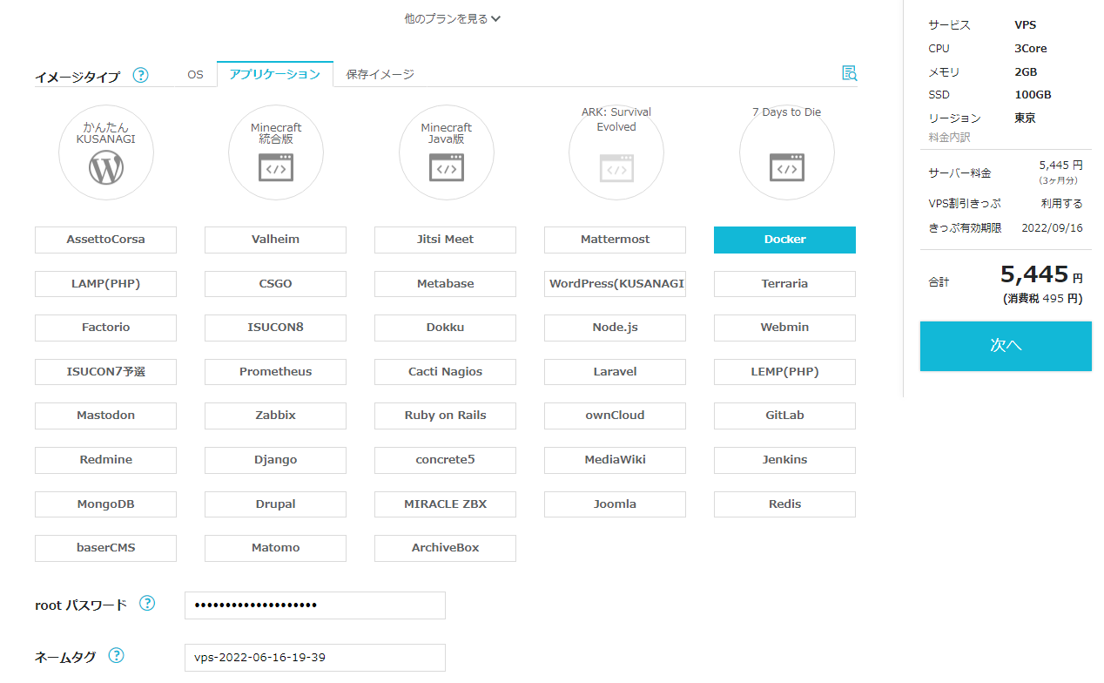Focus the root パスワード input field
The height and width of the screenshot is (683, 1104).
(315, 605)
